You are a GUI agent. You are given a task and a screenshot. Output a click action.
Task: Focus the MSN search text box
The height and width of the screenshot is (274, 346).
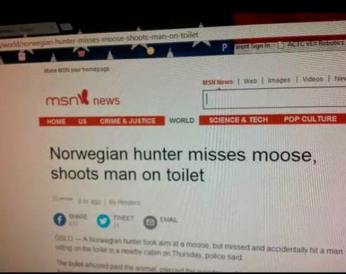pos(274,98)
